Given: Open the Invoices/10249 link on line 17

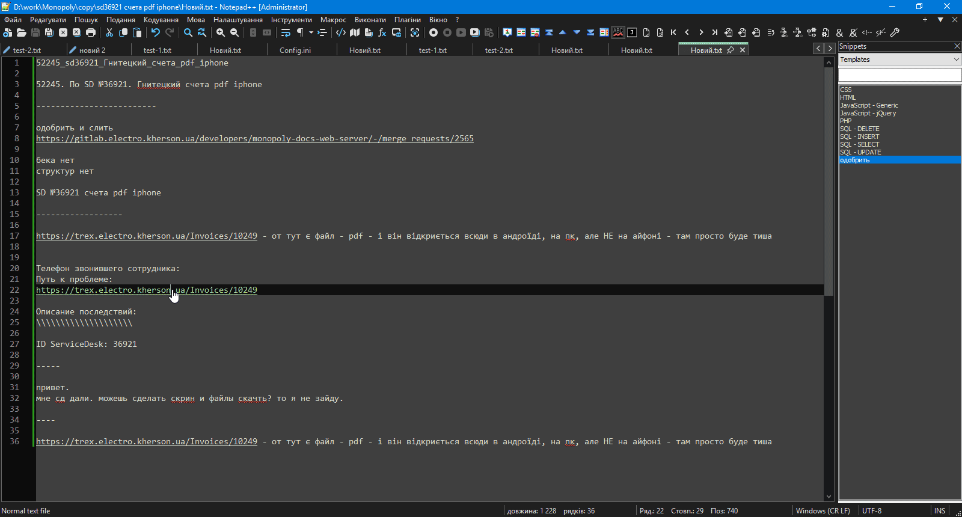Looking at the screenshot, I should point(147,236).
